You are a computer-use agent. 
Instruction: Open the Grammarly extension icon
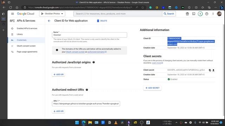click(x=150, y=7)
